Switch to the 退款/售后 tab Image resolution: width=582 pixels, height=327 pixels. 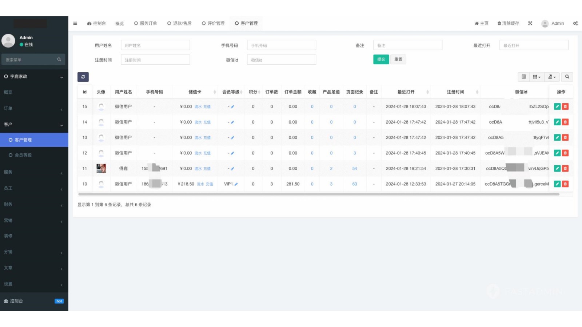click(x=179, y=23)
